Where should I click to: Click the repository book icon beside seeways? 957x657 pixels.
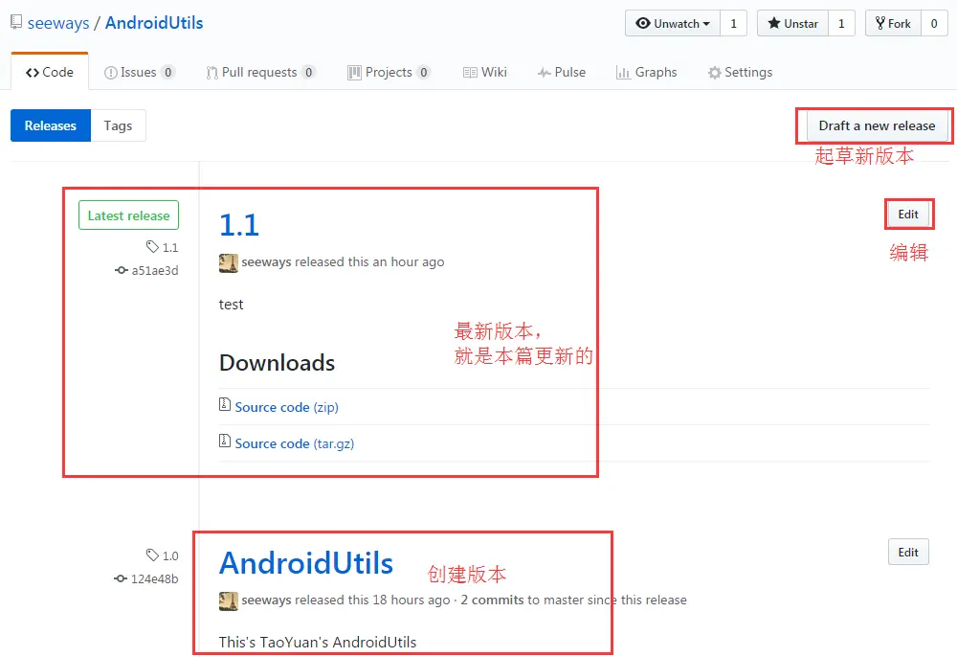click(x=16, y=23)
